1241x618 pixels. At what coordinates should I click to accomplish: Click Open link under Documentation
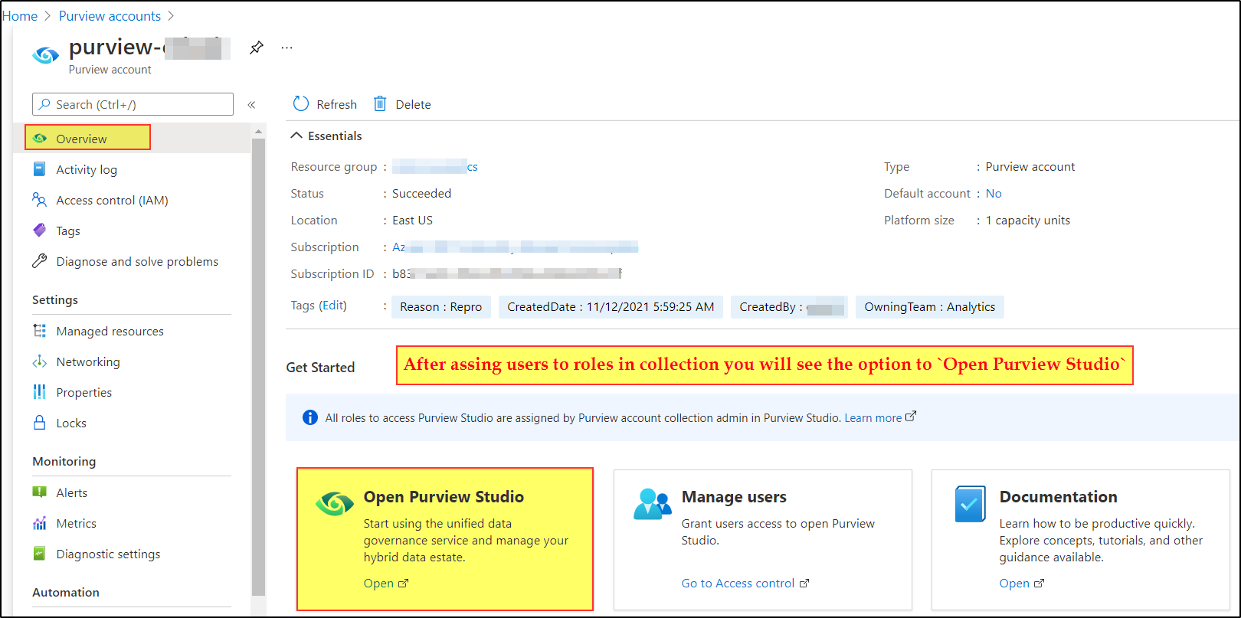pos(1014,584)
